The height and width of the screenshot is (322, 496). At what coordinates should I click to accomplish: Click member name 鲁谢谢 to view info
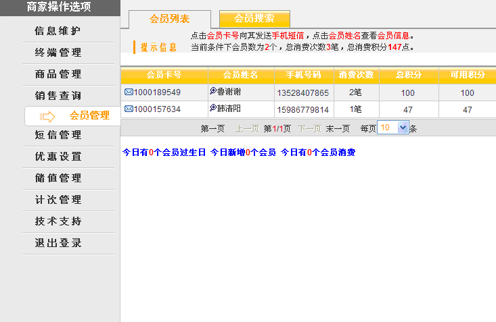[x=230, y=92]
